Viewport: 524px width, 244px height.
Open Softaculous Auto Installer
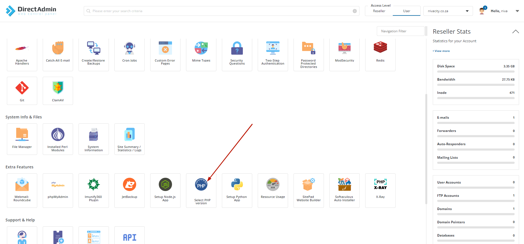[344, 190]
